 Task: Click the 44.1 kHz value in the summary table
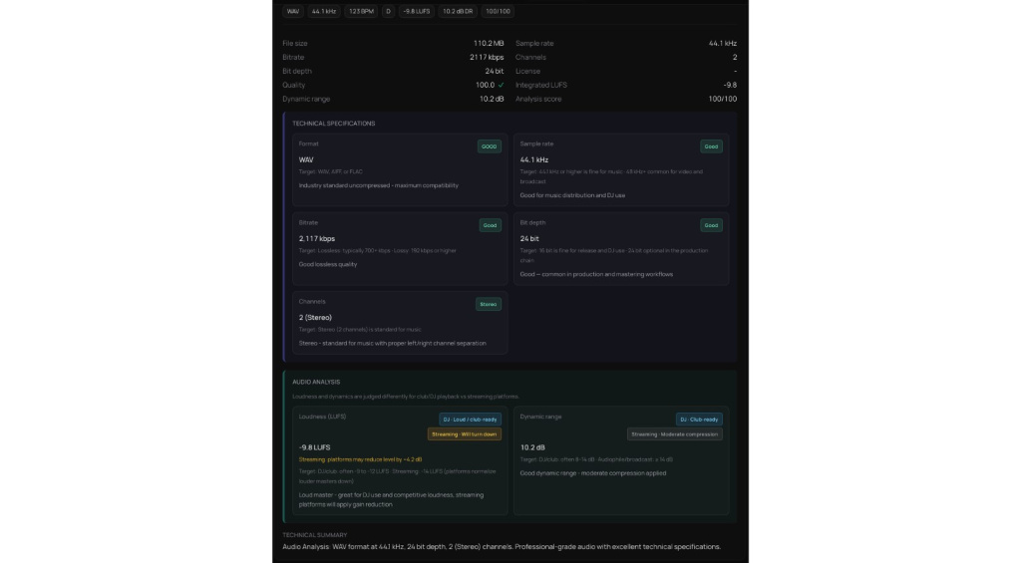(723, 44)
